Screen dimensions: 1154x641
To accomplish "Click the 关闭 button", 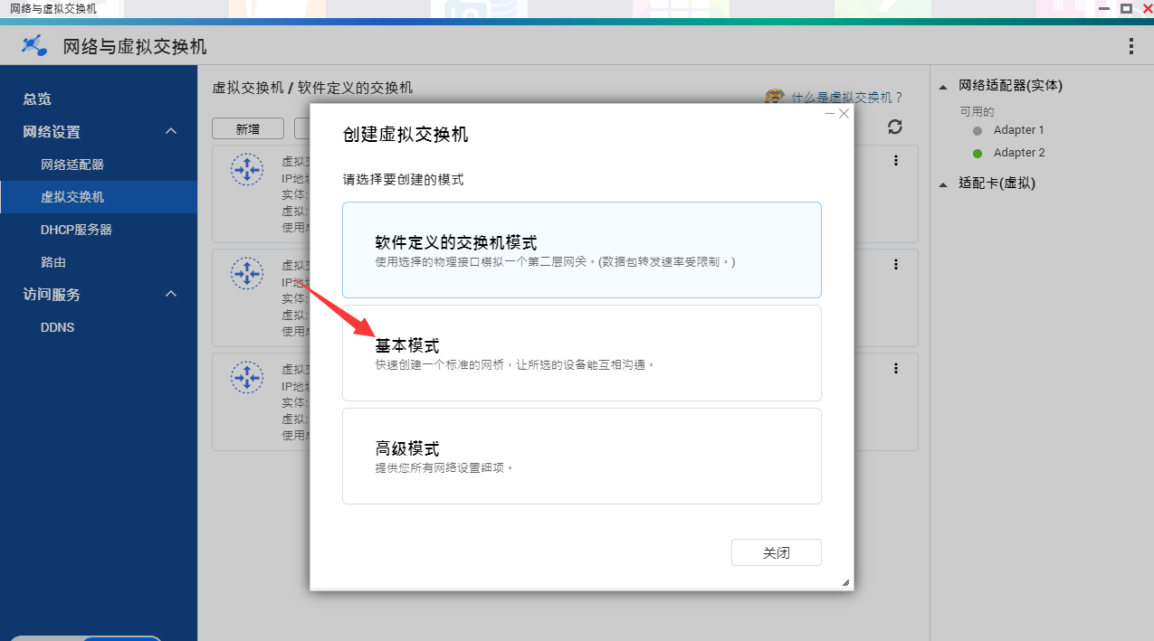I will point(777,552).
